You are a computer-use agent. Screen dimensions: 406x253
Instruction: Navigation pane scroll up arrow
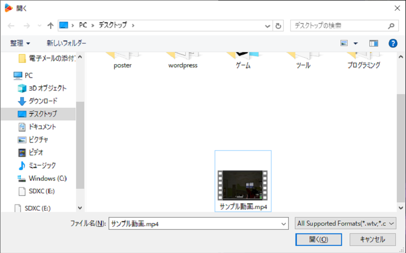[x=80, y=57]
